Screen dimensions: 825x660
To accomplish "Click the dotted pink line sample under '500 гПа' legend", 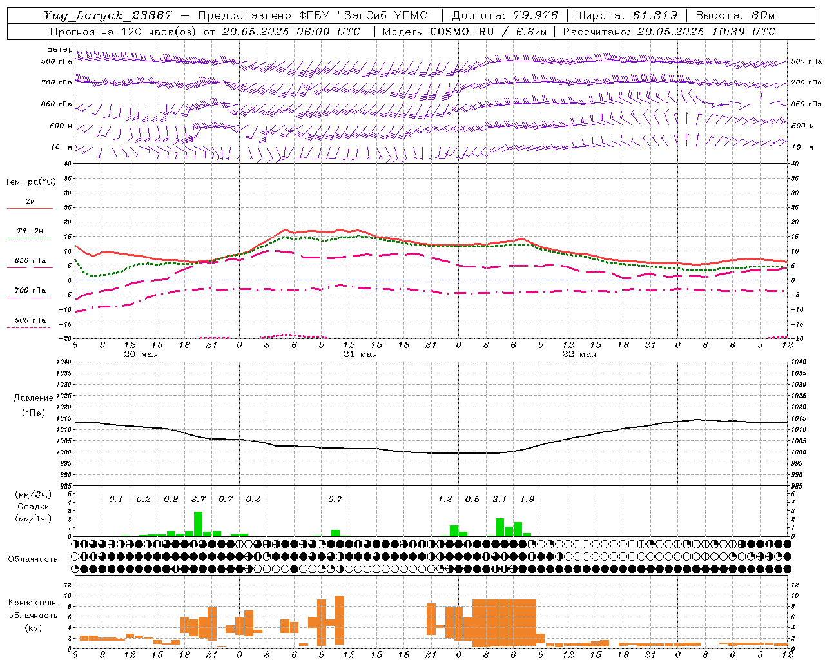I will pyautogui.click(x=29, y=327).
